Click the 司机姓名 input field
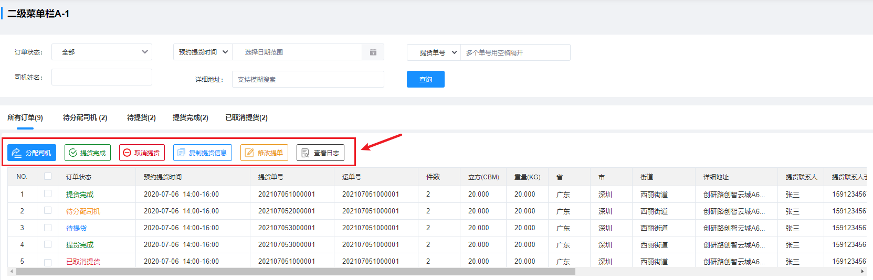Image resolution: width=873 pixels, height=280 pixels. click(x=102, y=77)
